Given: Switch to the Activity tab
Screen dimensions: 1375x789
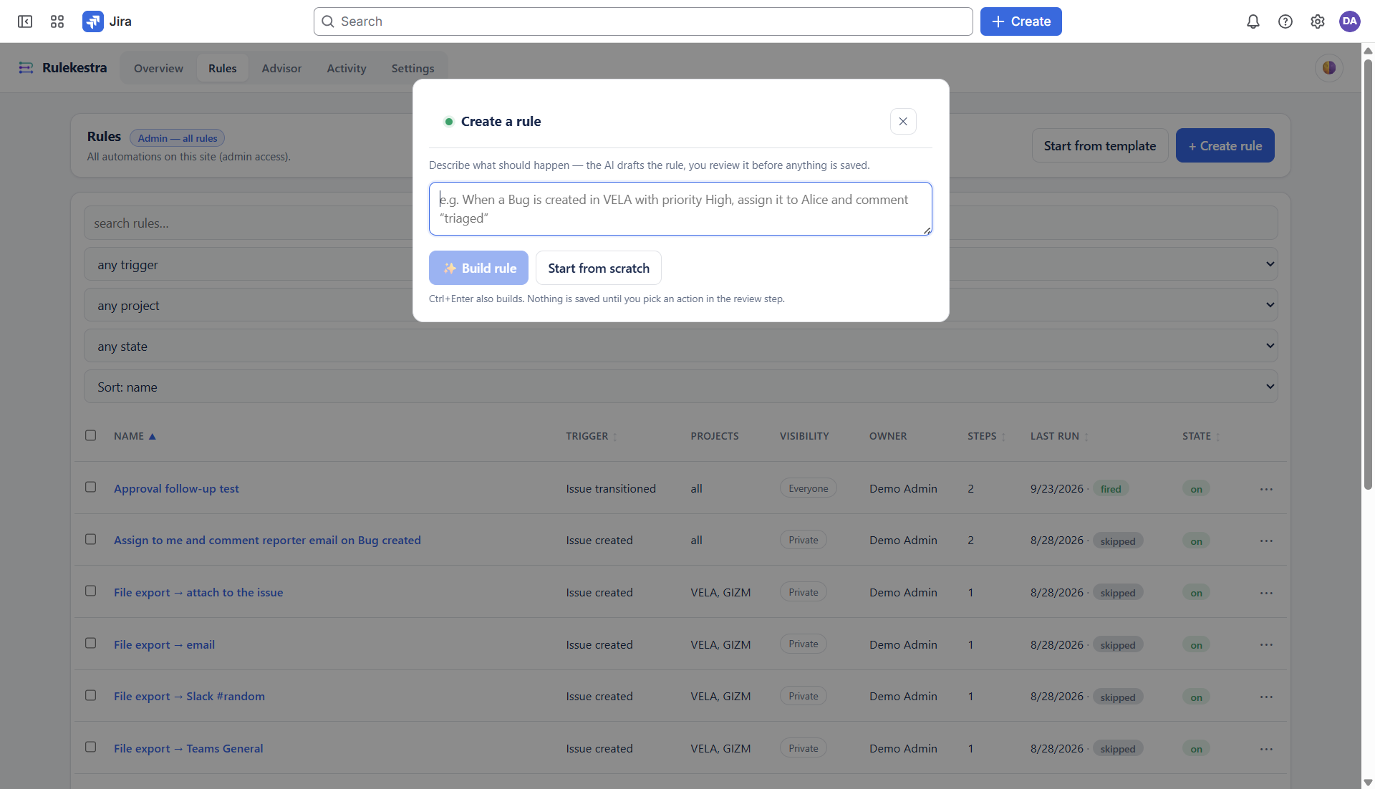Looking at the screenshot, I should [347, 68].
